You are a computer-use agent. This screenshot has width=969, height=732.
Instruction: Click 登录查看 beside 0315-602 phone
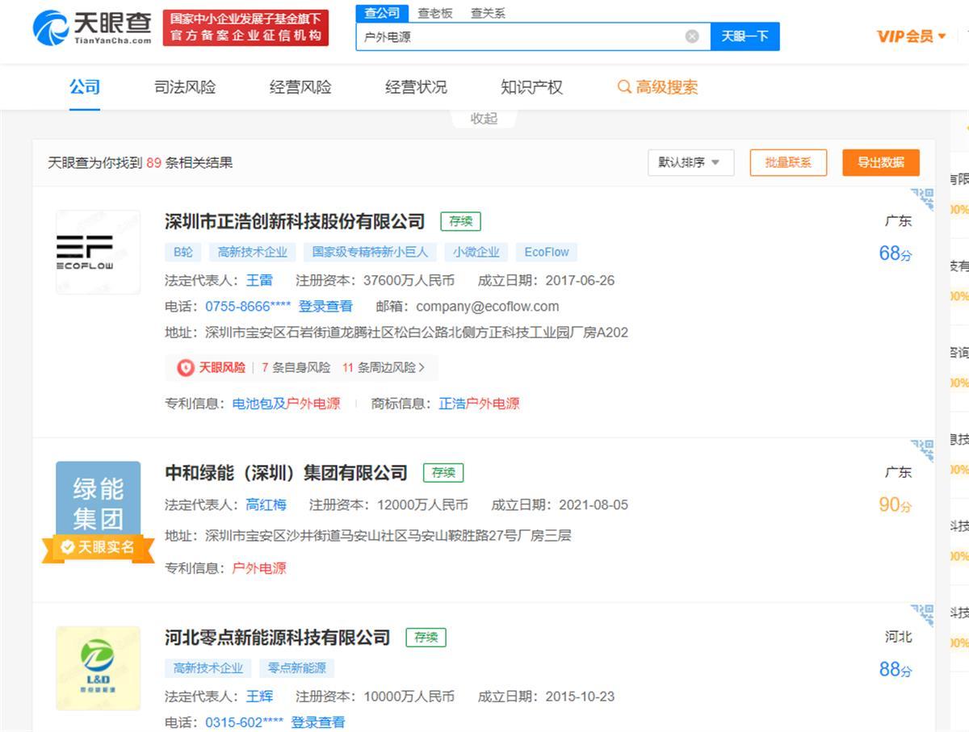pos(318,722)
